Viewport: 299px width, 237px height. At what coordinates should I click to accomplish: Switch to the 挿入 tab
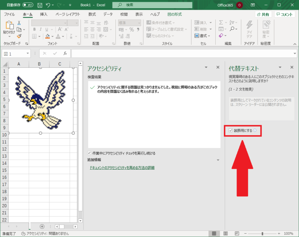[x=44, y=15]
